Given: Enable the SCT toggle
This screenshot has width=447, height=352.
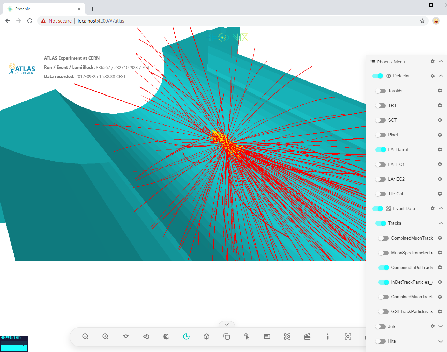Looking at the screenshot, I should (381, 120).
